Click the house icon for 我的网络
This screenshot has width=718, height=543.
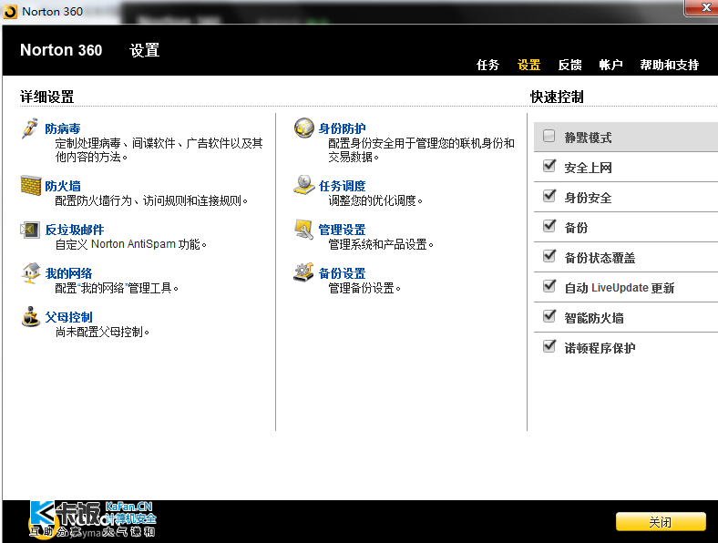(x=31, y=273)
